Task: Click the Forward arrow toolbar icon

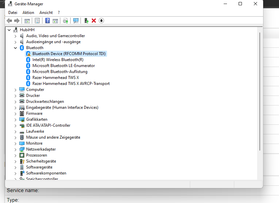Action: point(17,21)
